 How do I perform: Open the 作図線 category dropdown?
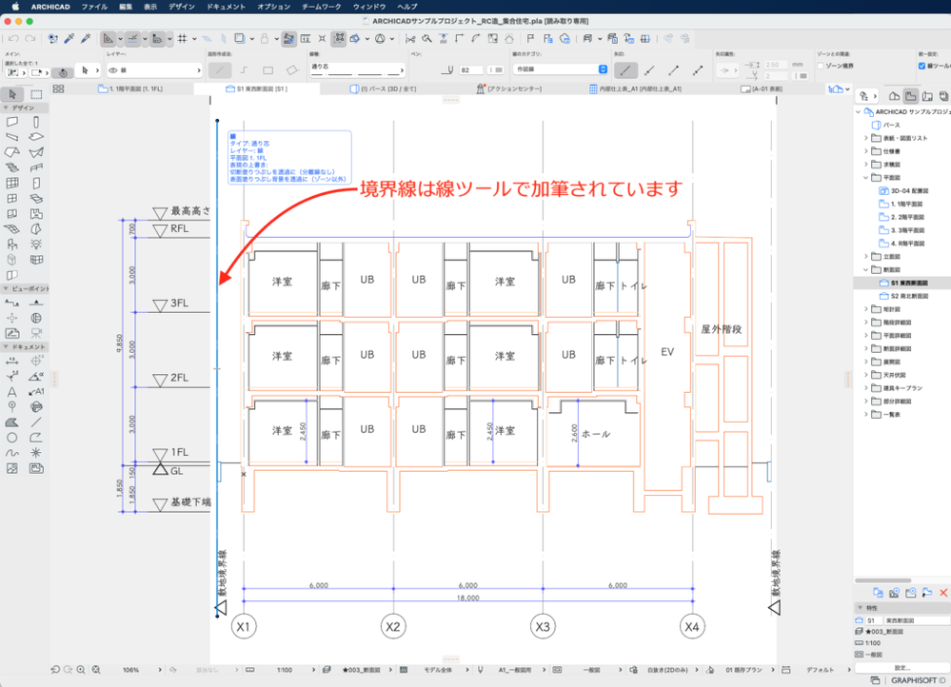click(x=561, y=69)
